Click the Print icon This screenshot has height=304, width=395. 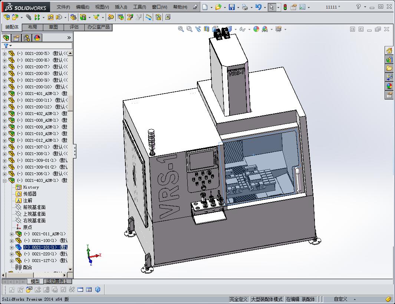245,7
